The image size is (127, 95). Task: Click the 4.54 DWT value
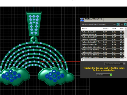(114, 45)
